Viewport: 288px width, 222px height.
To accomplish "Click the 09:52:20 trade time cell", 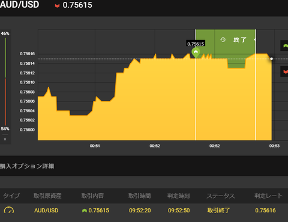I will pyautogui.click(x=140, y=211).
